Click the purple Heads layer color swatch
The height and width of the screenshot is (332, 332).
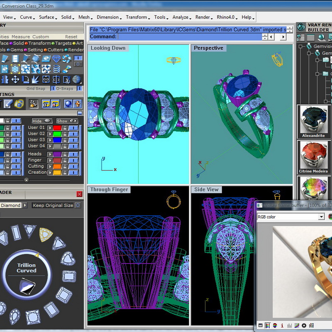57,154
